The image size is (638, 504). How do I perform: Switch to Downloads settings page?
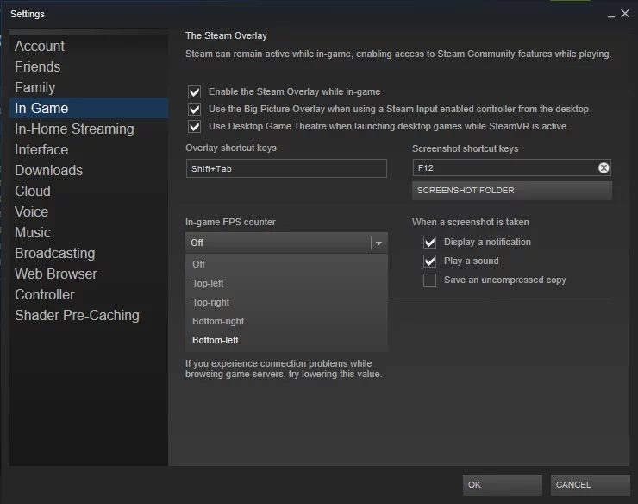[48, 170]
